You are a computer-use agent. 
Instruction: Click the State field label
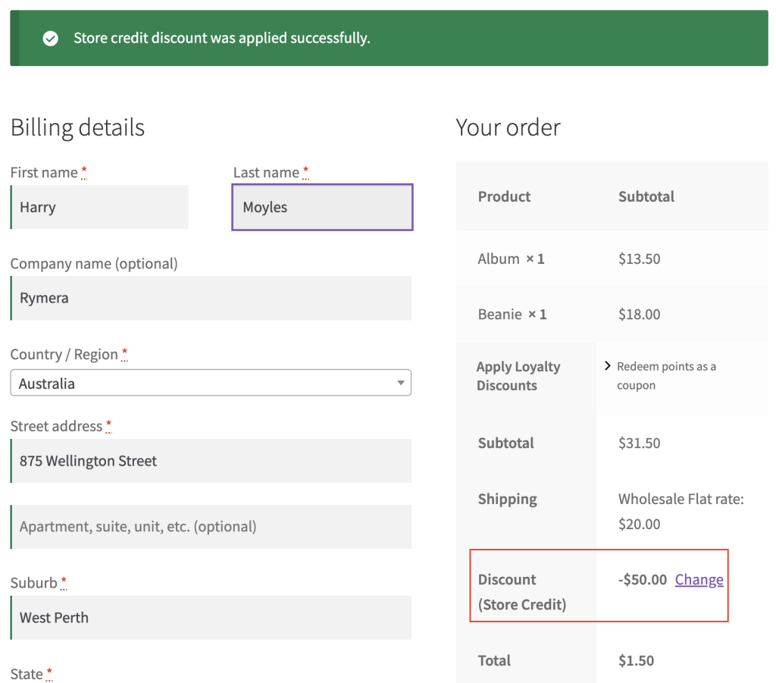coord(31,674)
